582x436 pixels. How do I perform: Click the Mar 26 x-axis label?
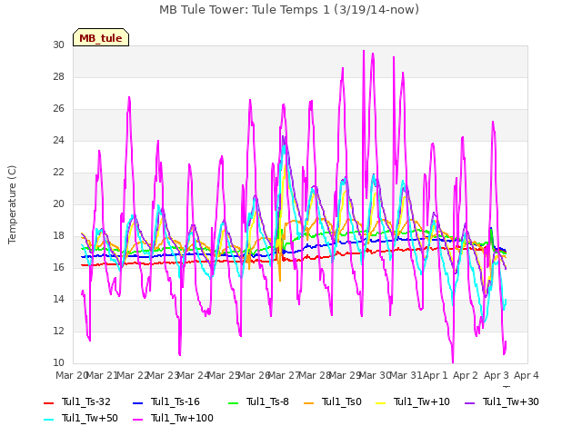pyautogui.click(x=254, y=375)
